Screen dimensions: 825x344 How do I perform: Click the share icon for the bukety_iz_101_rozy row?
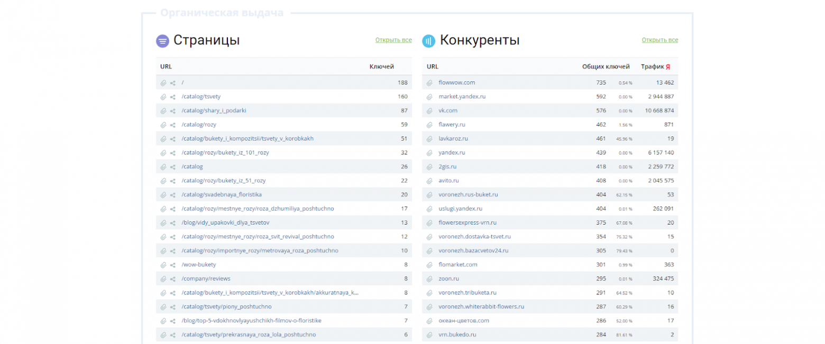point(173,153)
